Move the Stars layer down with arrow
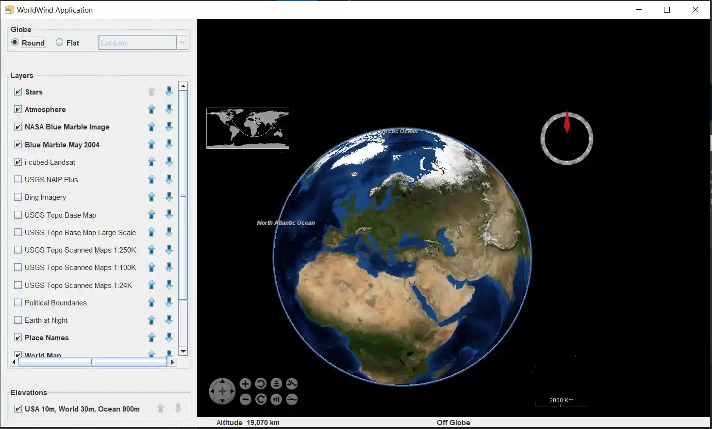This screenshot has height=429, width=712. tap(169, 92)
